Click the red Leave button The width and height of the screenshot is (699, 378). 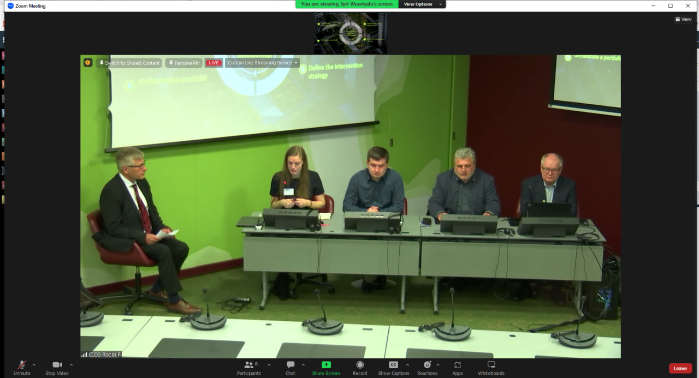click(x=680, y=368)
